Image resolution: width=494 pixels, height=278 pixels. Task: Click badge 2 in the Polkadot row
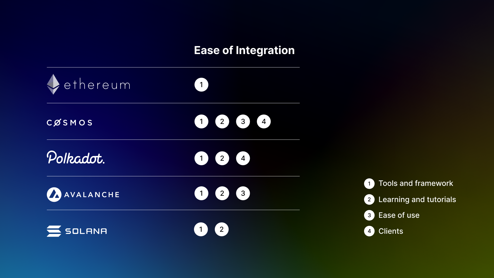tap(222, 158)
